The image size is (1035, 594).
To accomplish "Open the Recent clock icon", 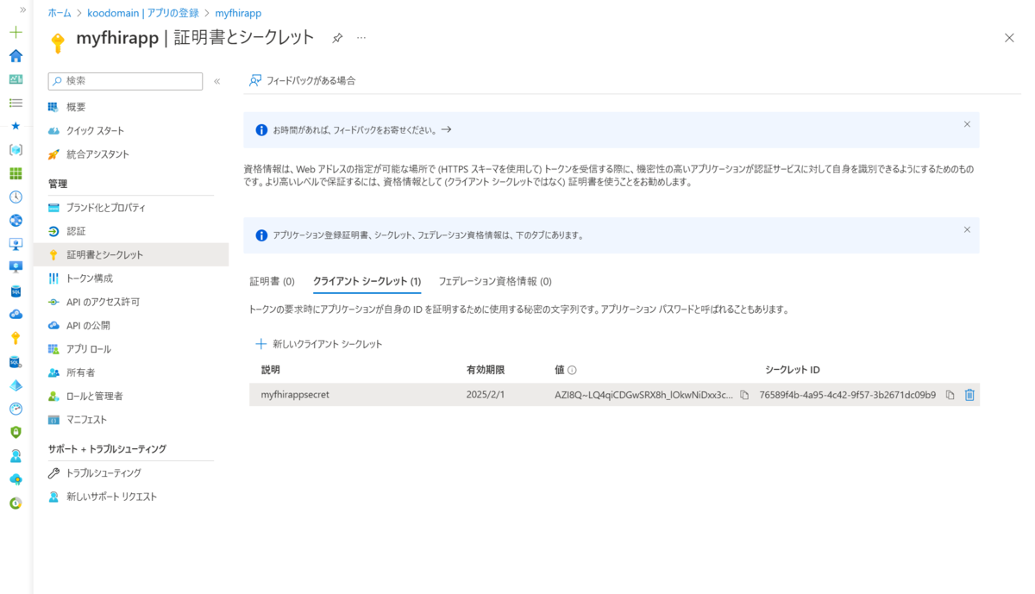I will point(16,197).
